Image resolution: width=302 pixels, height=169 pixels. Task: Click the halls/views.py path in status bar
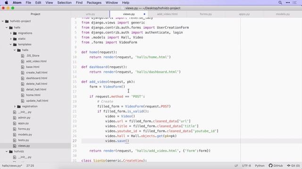tap(12, 166)
